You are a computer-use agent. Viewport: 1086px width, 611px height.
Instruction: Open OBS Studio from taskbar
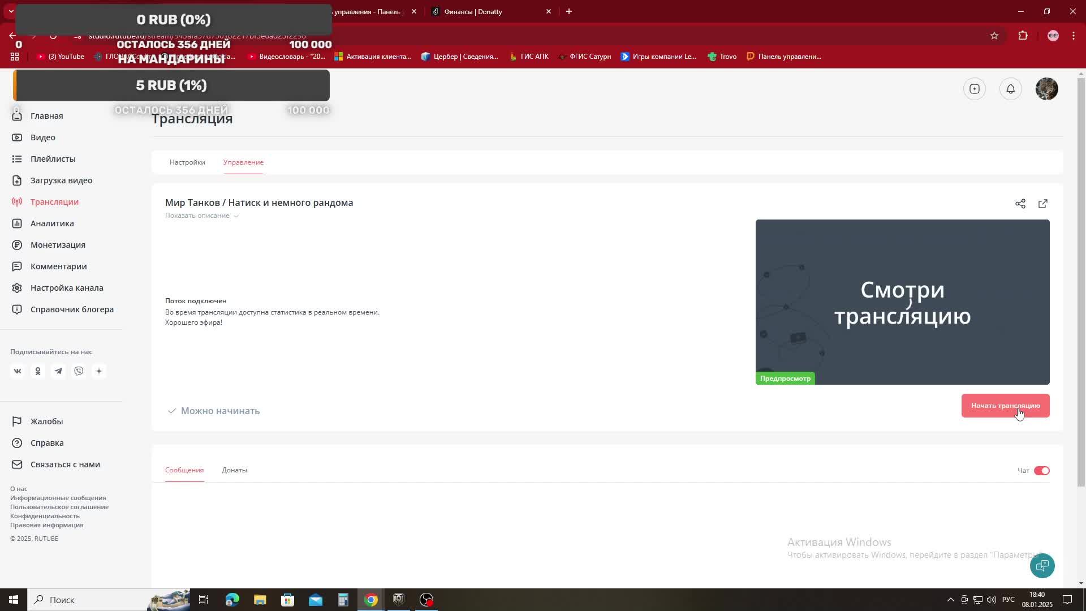point(426,600)
